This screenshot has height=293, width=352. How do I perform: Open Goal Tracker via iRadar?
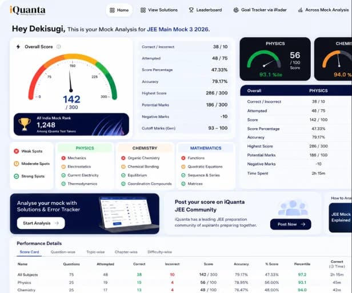[260, 10]
